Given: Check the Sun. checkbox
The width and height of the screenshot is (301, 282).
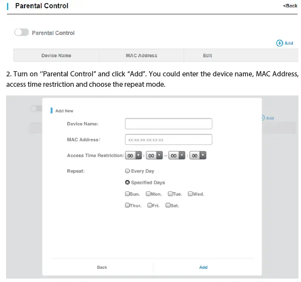Looking at the screenshot, I should [127, 194].
